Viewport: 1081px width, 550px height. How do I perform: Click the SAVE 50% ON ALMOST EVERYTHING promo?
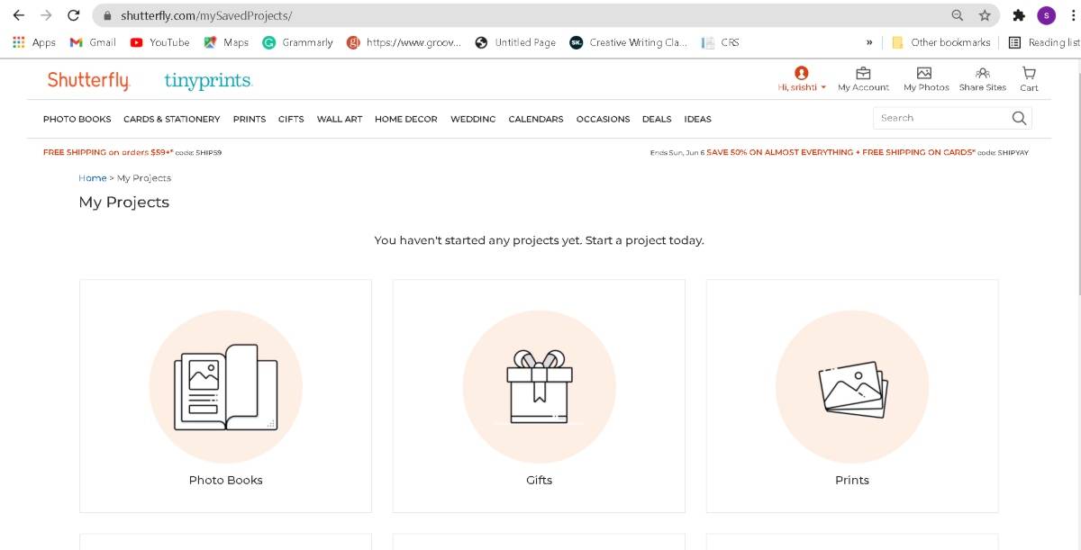839,152
